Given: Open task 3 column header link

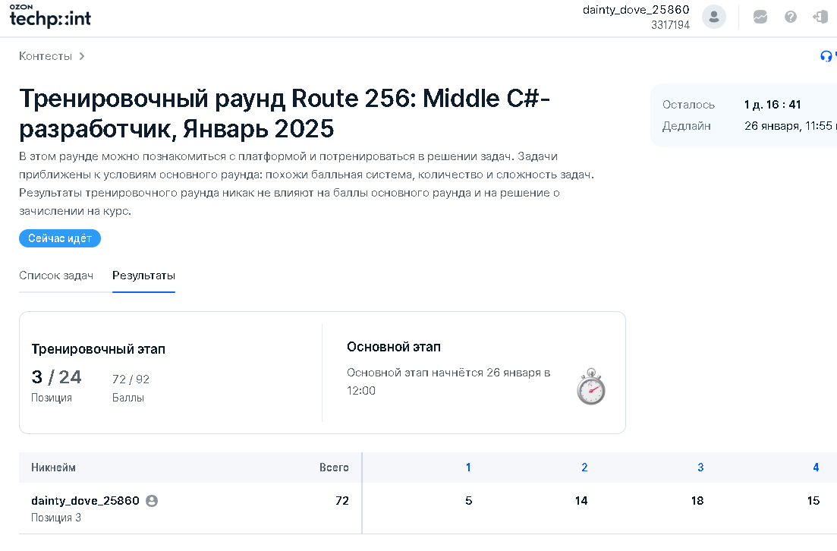Looking at the screenshot, I should pyautogui.click(x=700, y=468).
